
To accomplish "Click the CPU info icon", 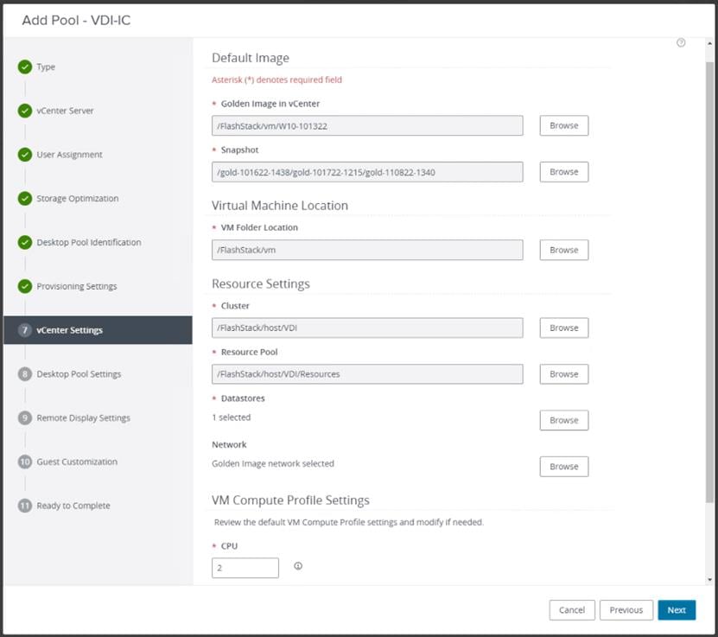I will [298, 567].
